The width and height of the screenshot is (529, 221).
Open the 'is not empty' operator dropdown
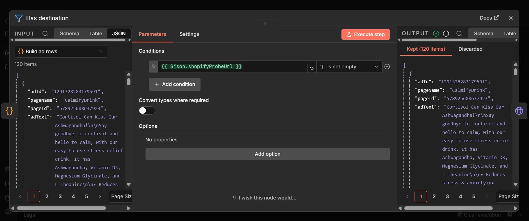(349, 67)
